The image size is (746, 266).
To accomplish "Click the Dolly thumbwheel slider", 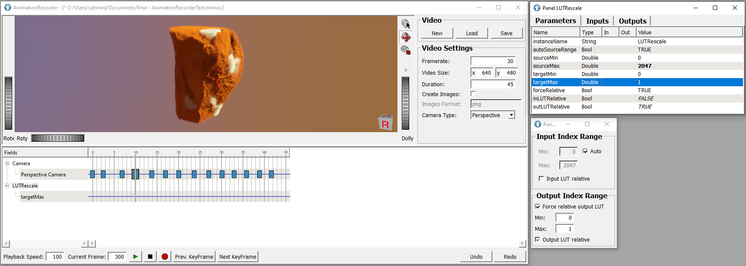I will pos(405,103).
